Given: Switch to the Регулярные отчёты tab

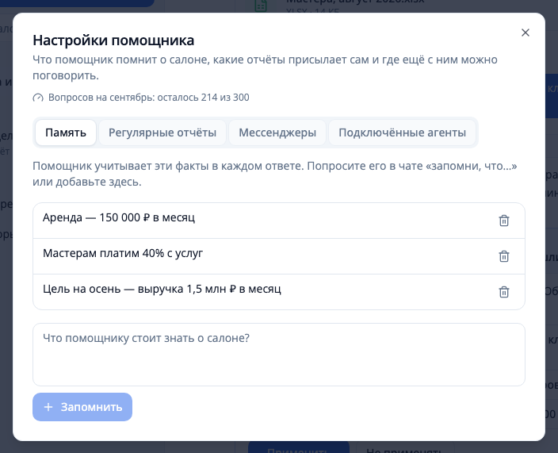Looking at the screenshot, I should (162, 132).
